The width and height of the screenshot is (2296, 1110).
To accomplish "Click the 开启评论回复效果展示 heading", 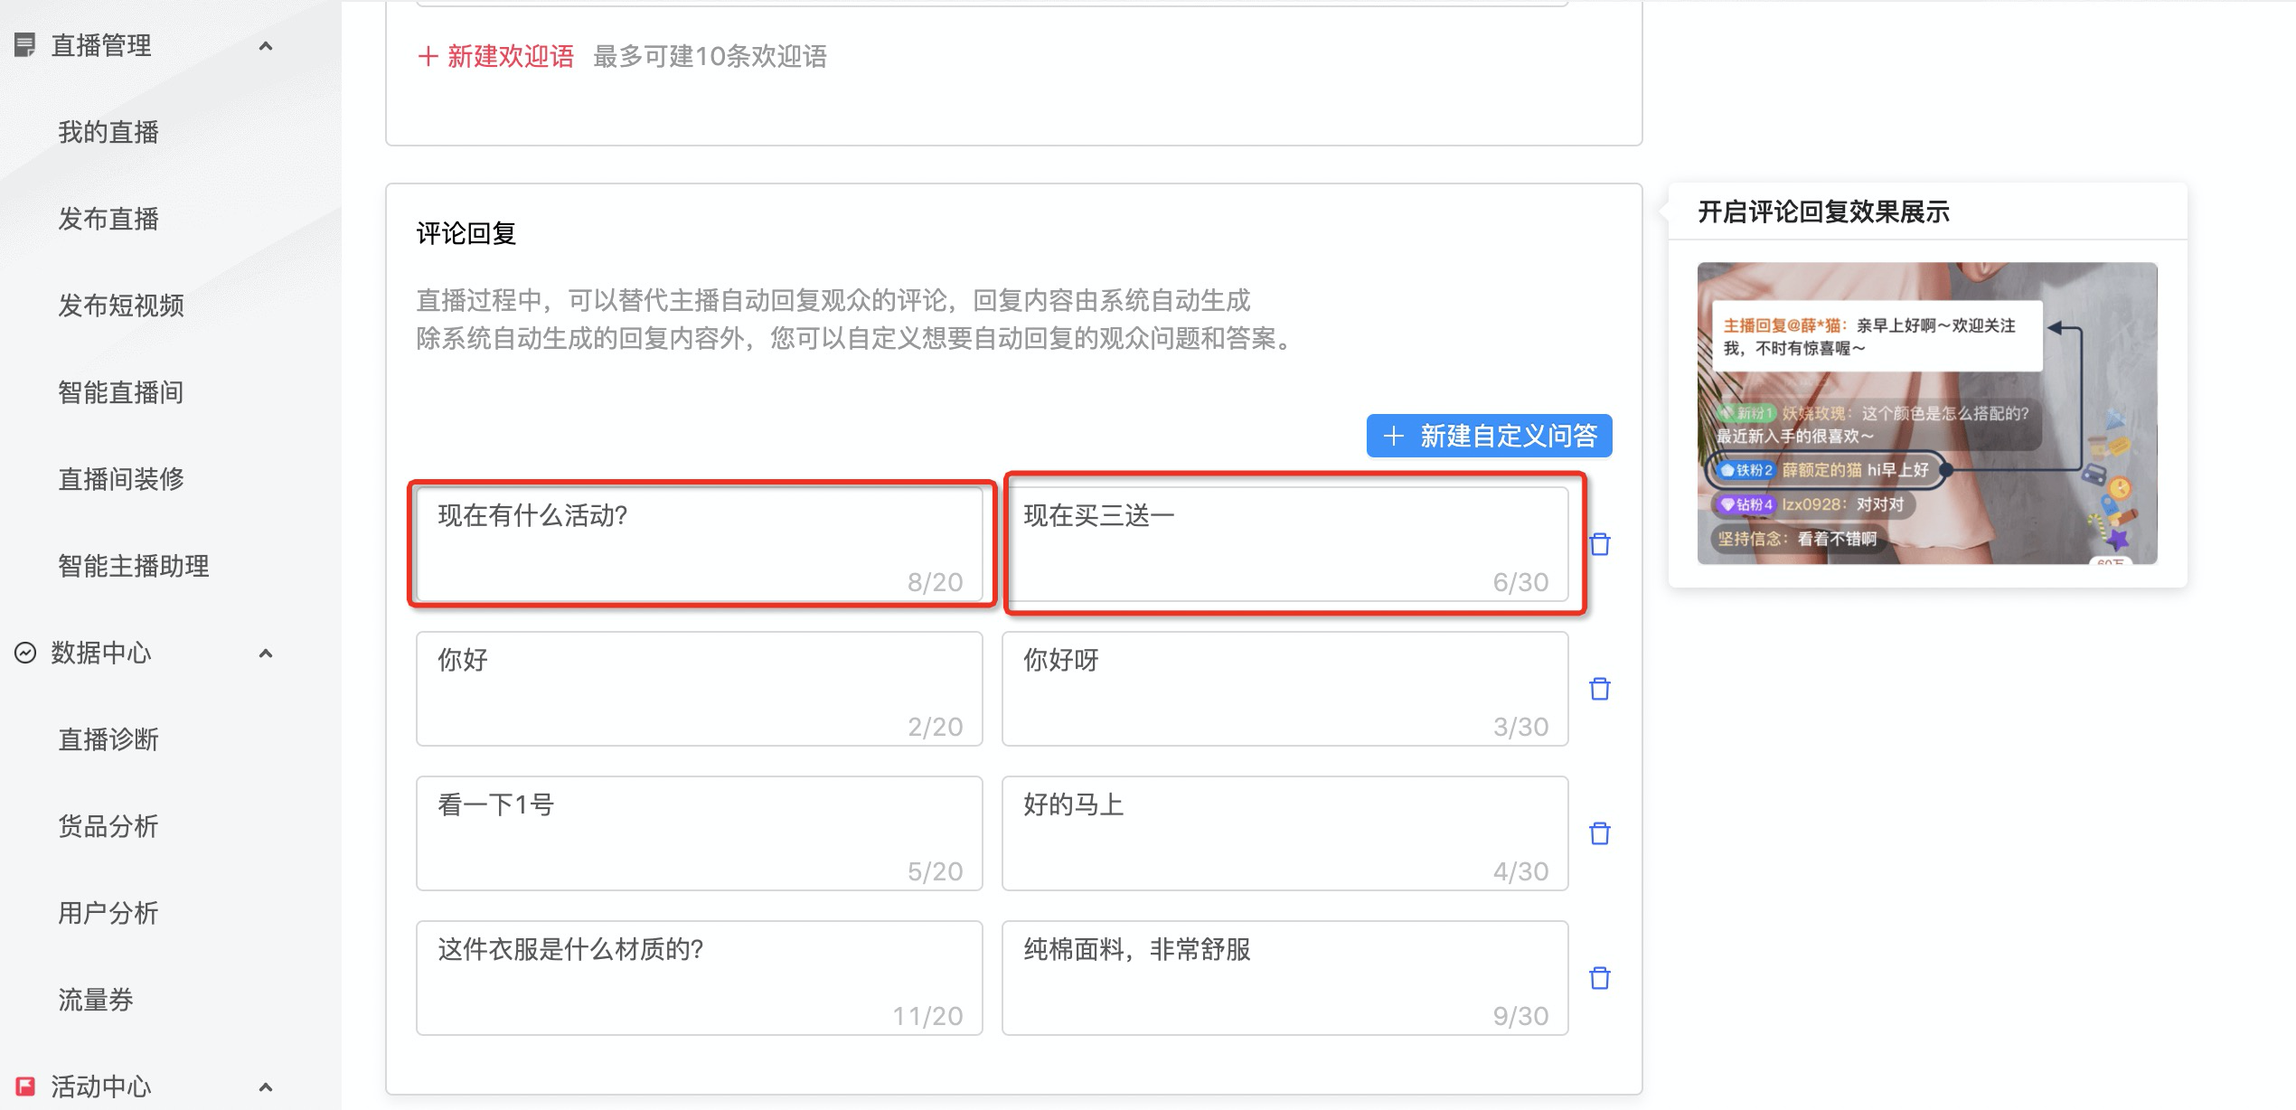I will point(1823,212).
